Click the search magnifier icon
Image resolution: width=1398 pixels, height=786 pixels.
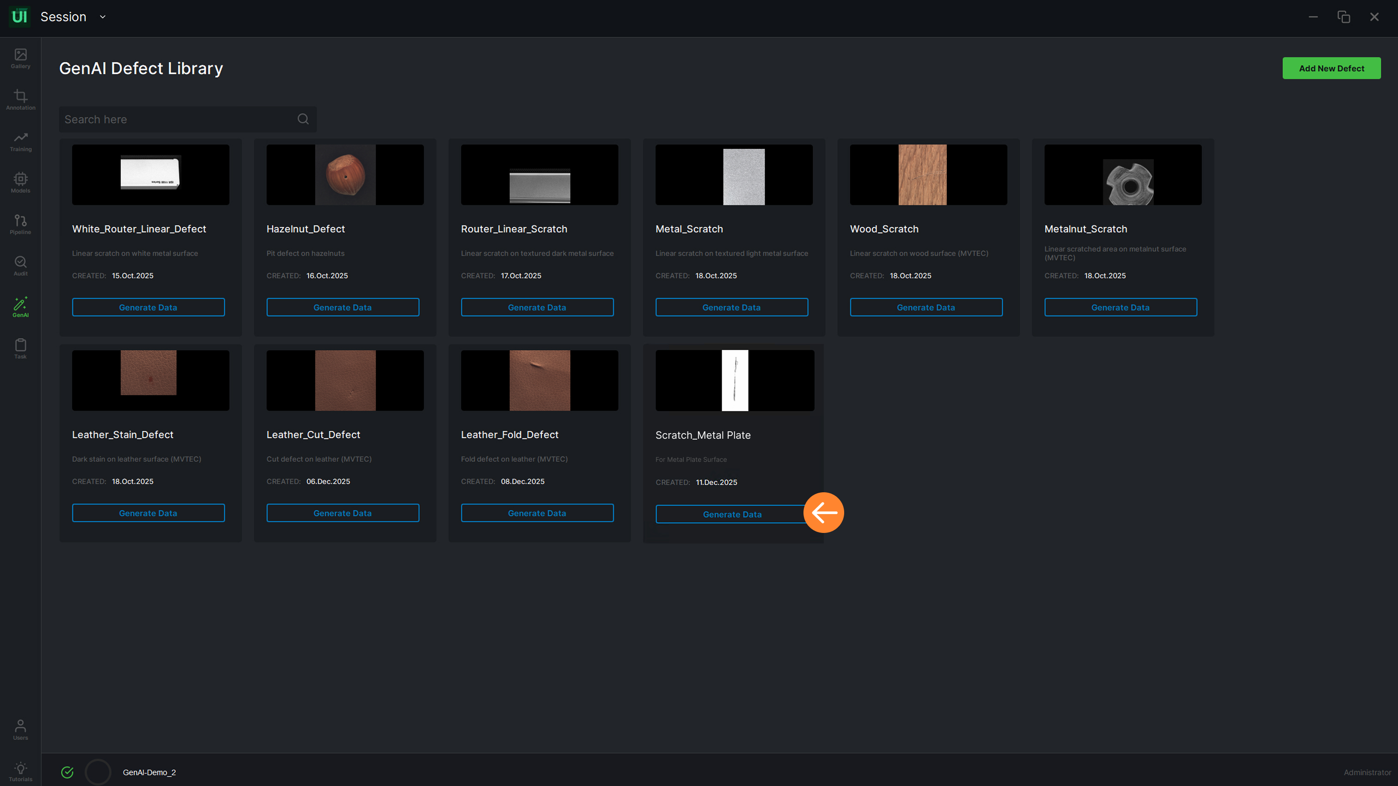[x=303, y=119]
